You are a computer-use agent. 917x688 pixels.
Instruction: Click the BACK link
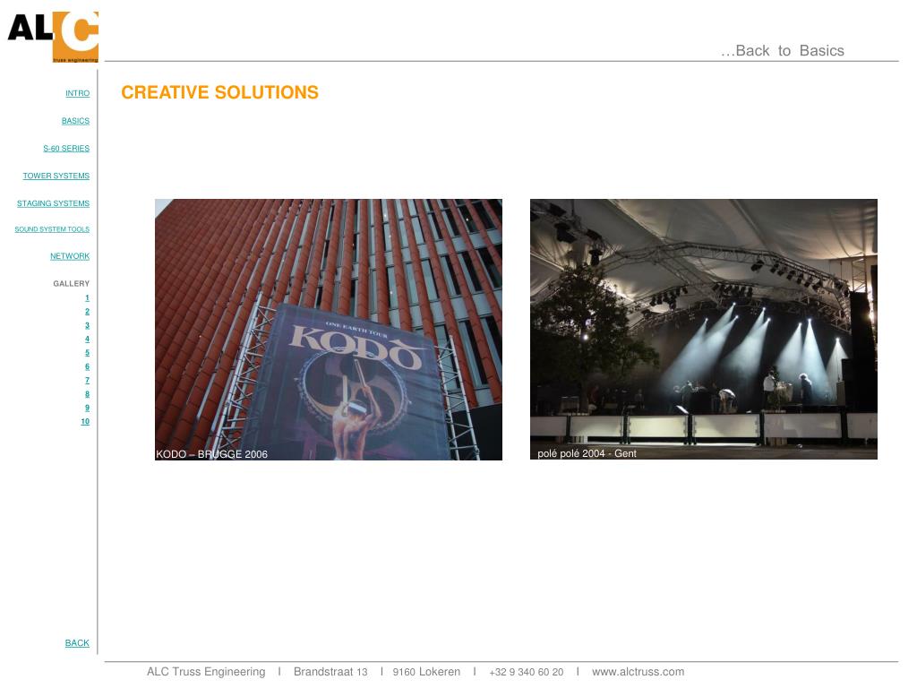click(77, 643)
